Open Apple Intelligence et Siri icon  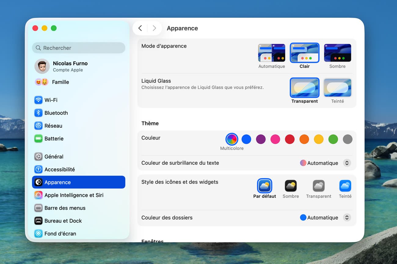[38, 195]
